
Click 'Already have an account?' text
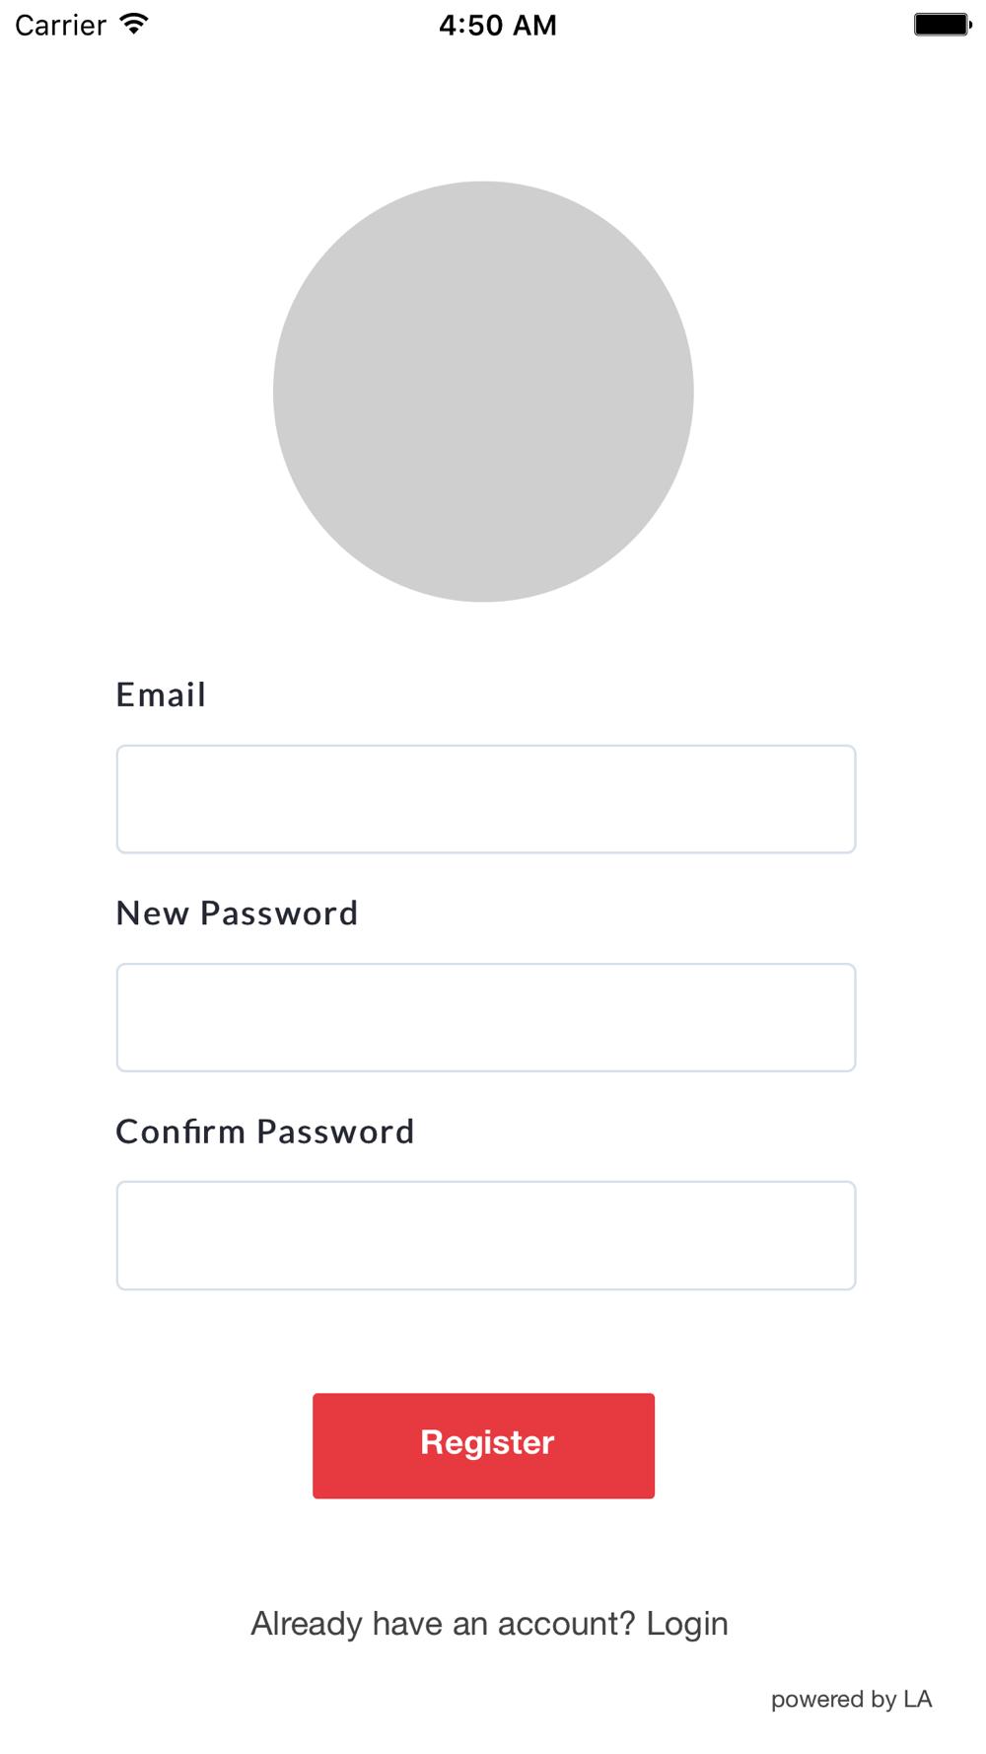443,1624
